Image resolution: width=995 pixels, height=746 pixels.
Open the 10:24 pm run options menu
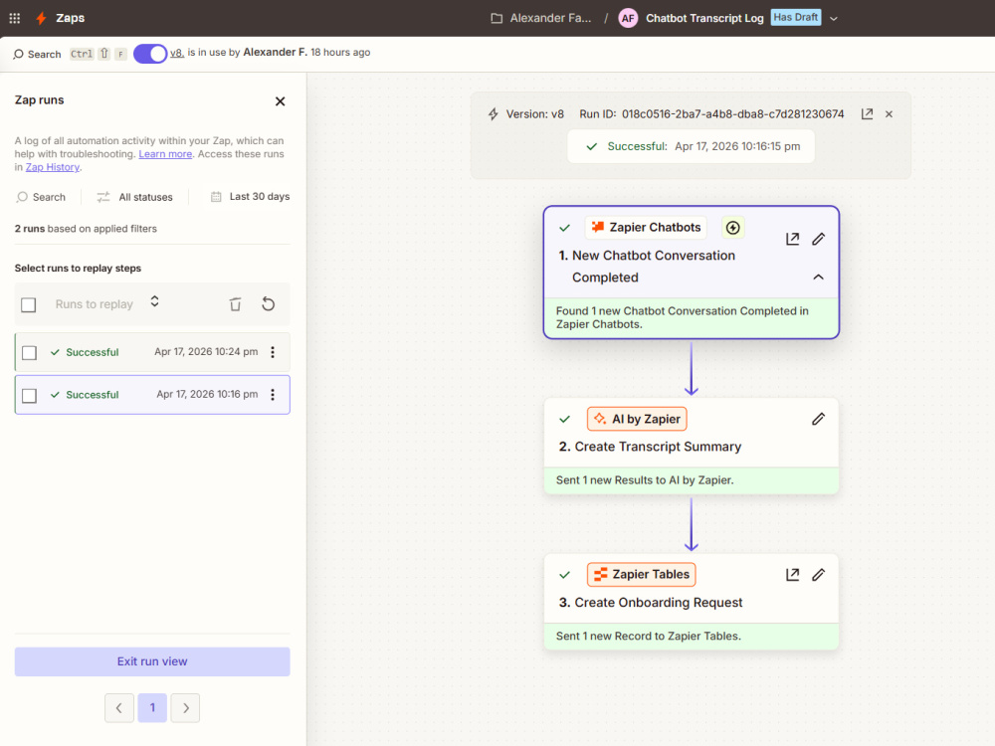click(273, 352)
